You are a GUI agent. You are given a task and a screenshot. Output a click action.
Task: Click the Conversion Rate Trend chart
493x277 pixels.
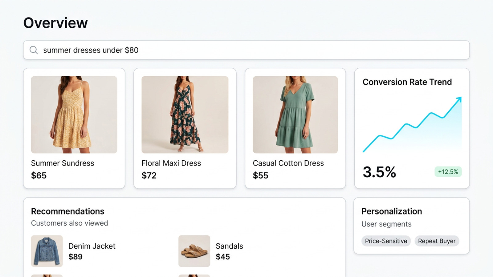tap(412, 125)
